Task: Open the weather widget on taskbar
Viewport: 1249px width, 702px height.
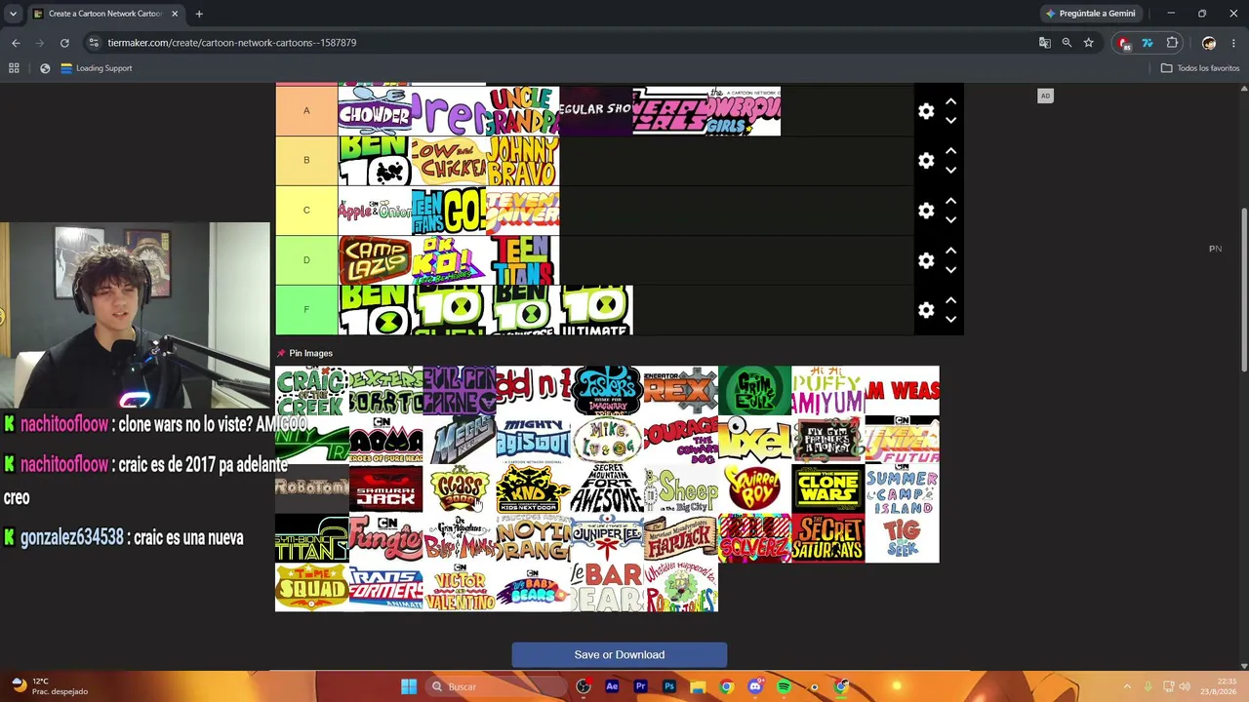Action: [x=52, y=686]
